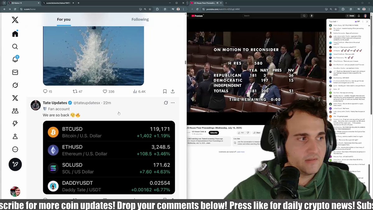Reload the x.com page
Viewport: 373px width, 210px height.
click(x=15, y=9)
